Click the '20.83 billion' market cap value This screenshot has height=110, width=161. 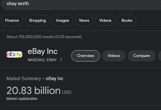[x=34, y=91]
